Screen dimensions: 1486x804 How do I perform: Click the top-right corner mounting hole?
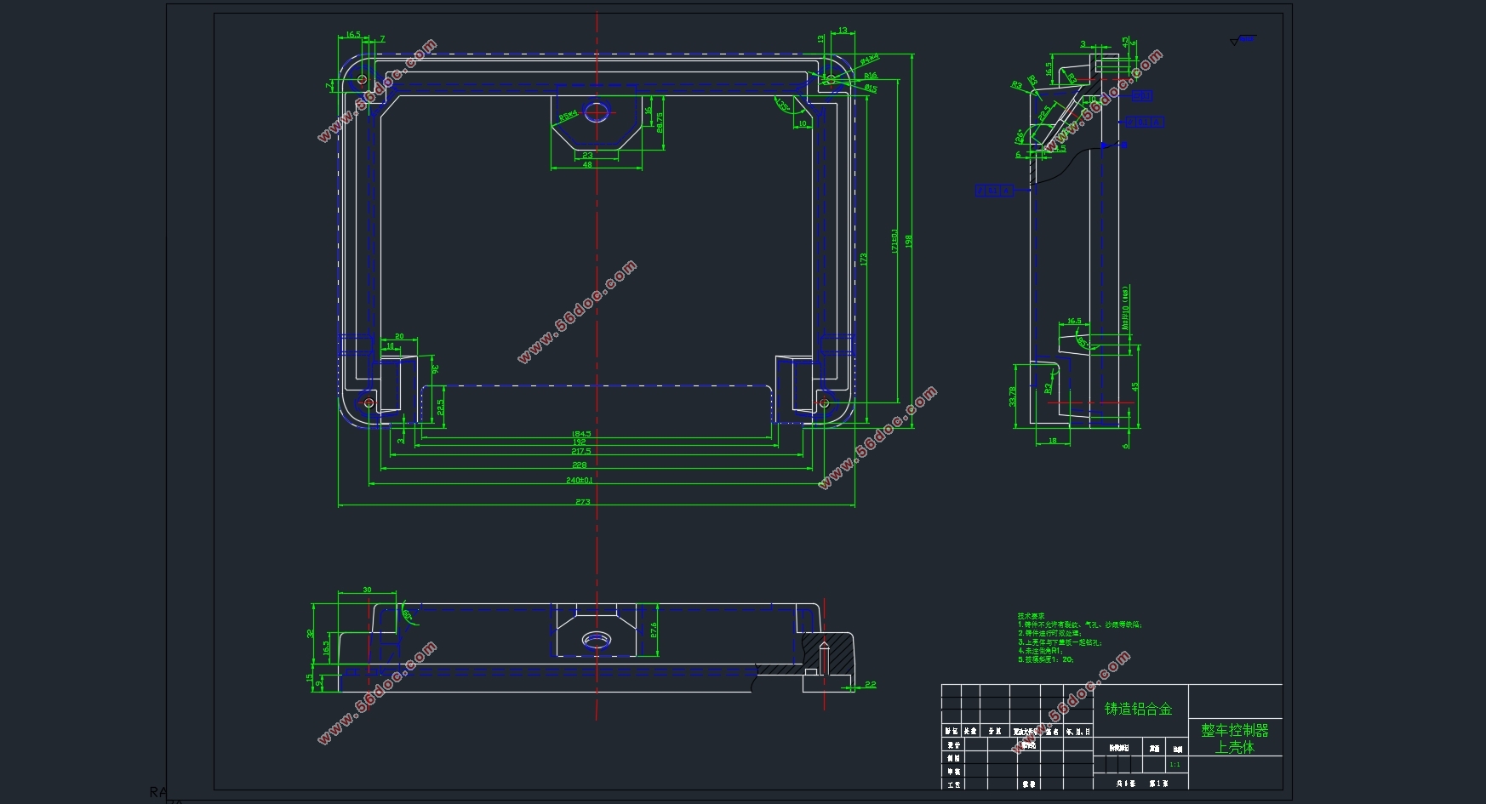tap(828, 80)
